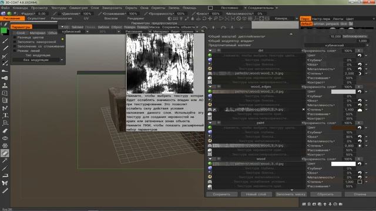
Task: Click the Заблокировать button
Action: [x=355, y=36]
